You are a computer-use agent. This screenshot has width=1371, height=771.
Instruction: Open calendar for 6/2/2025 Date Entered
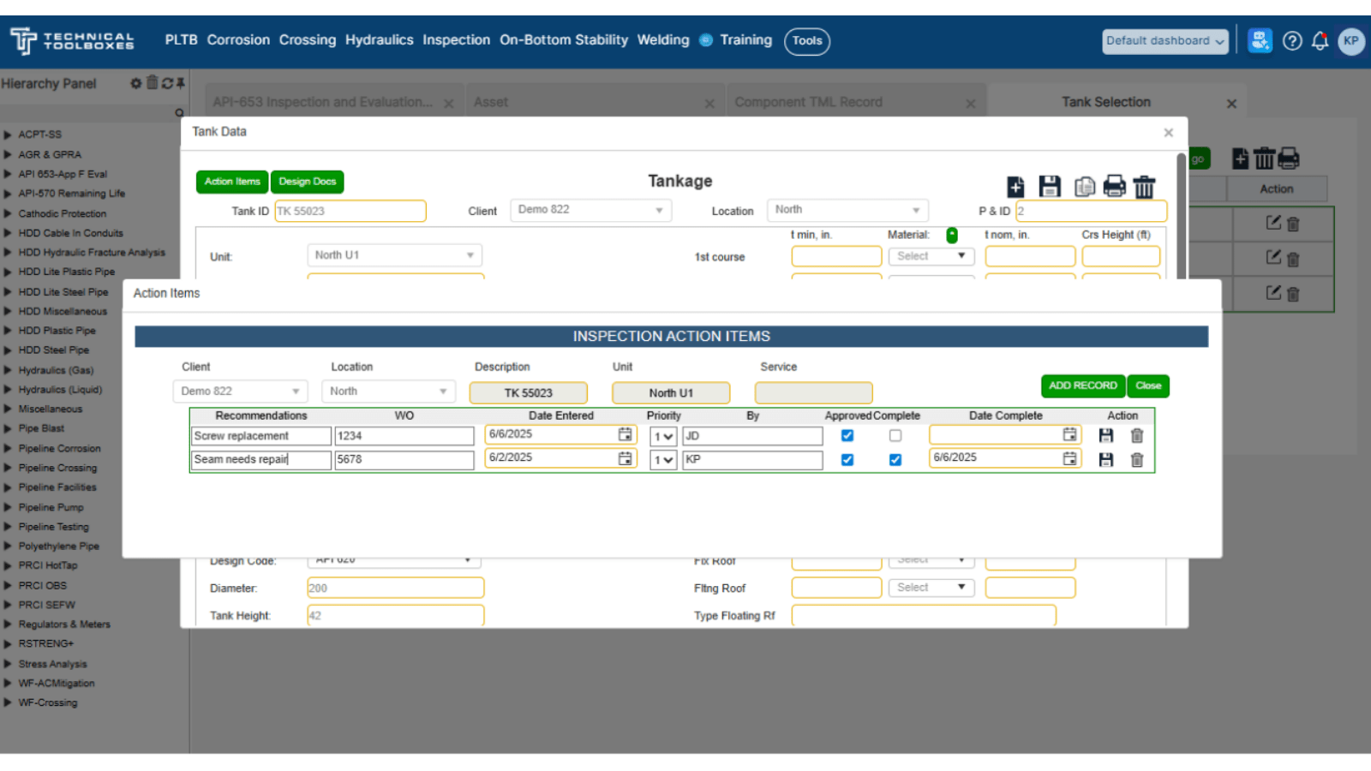626,458
